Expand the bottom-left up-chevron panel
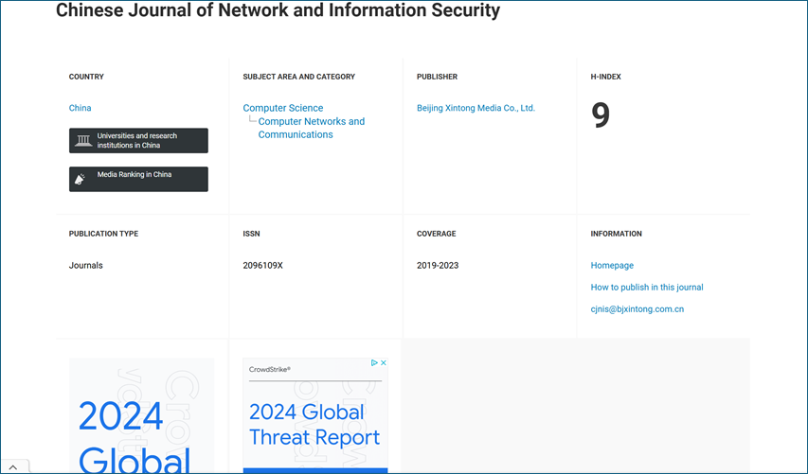 [x=13, y=466]
